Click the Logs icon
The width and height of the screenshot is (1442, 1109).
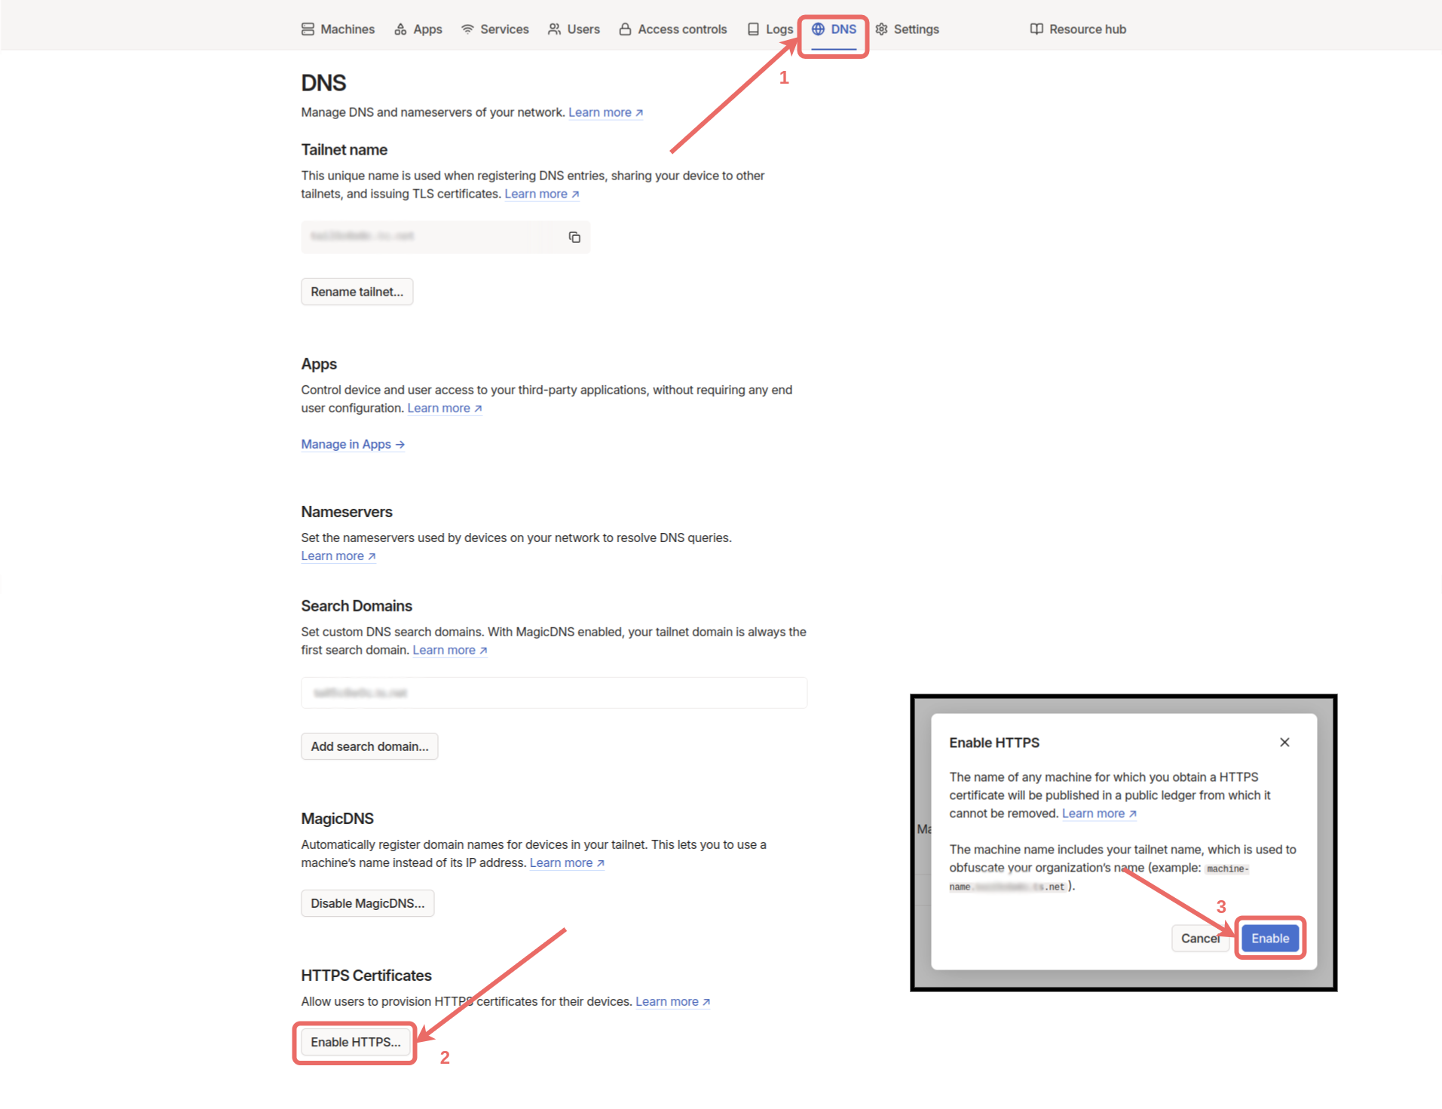[x=753, y=29]
